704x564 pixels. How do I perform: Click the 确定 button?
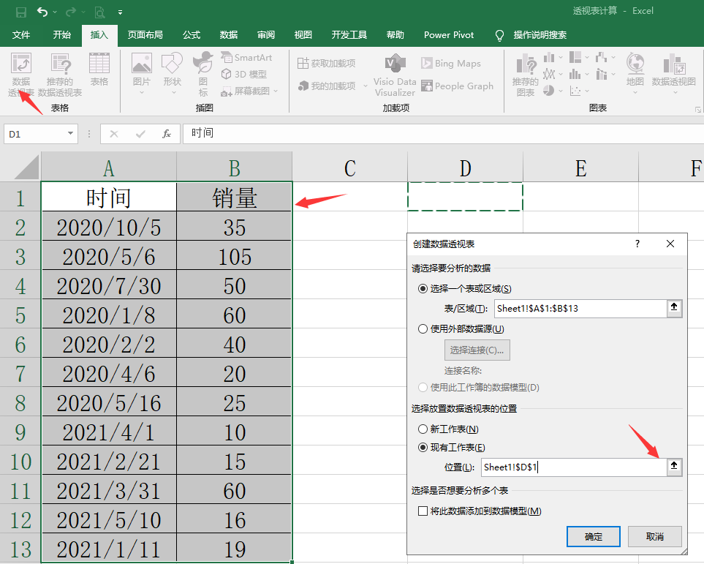click(x=594, y=537)
